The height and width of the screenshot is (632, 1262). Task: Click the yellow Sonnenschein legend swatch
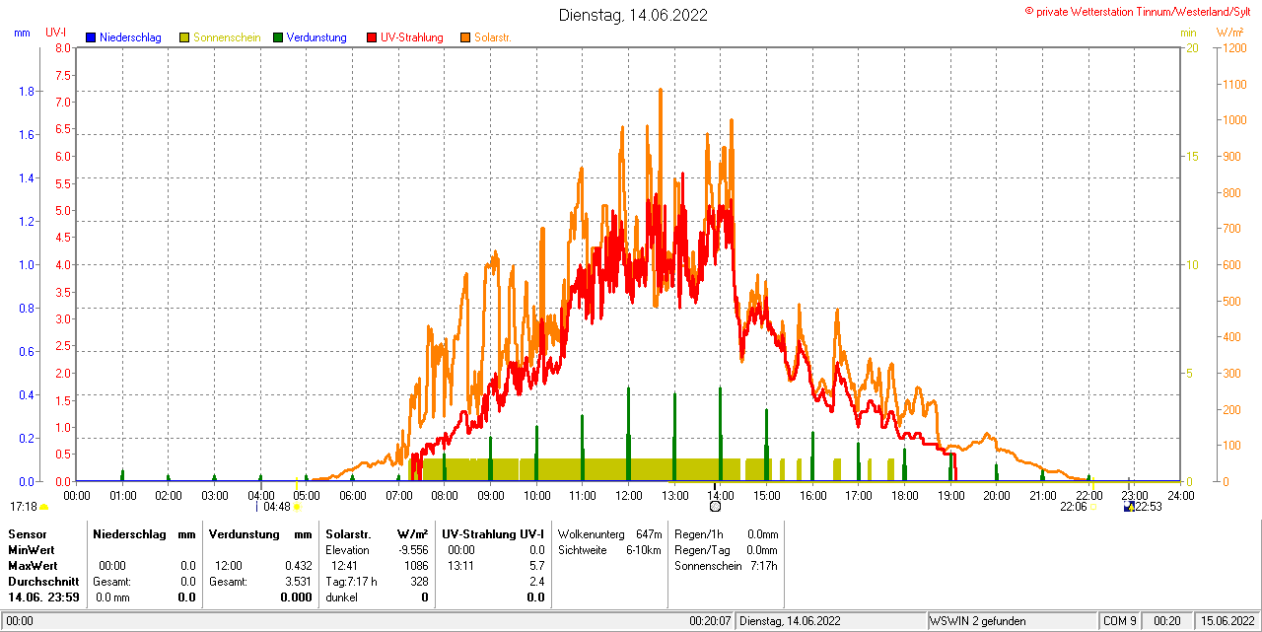pos(184,37)
